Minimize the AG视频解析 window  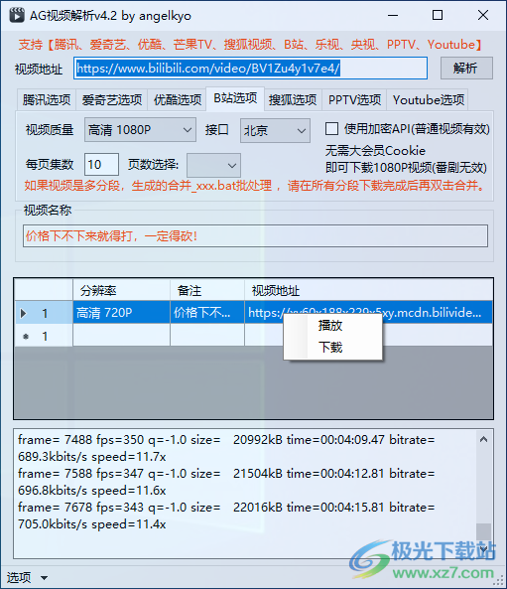[393, 16]
